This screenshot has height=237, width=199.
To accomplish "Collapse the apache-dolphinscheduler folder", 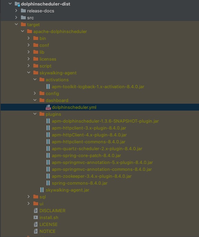I will (x=22, y=31).
